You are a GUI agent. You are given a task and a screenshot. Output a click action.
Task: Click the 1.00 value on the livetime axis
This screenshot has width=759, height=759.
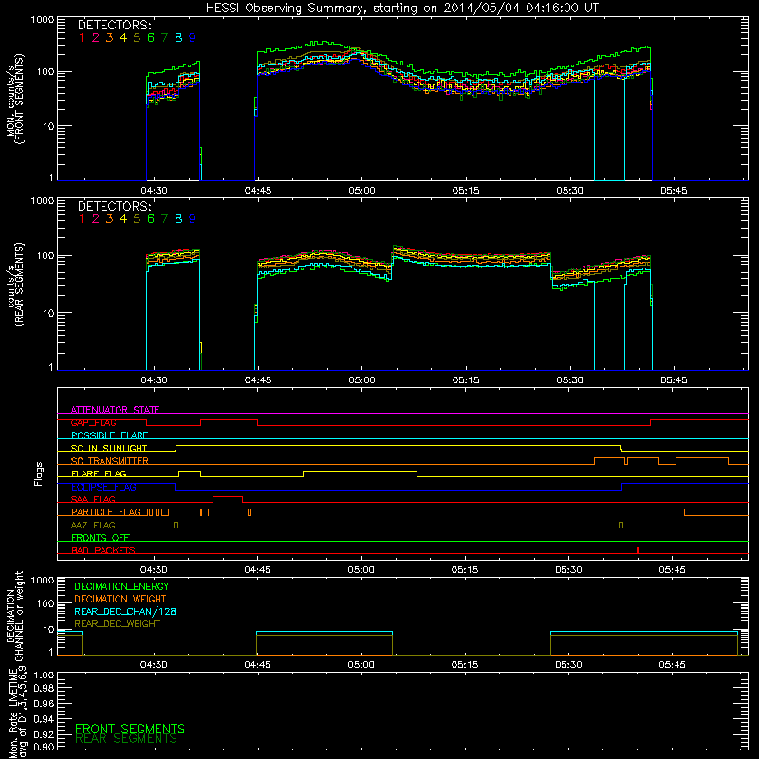pyautogui.click(x=44, y=676)
